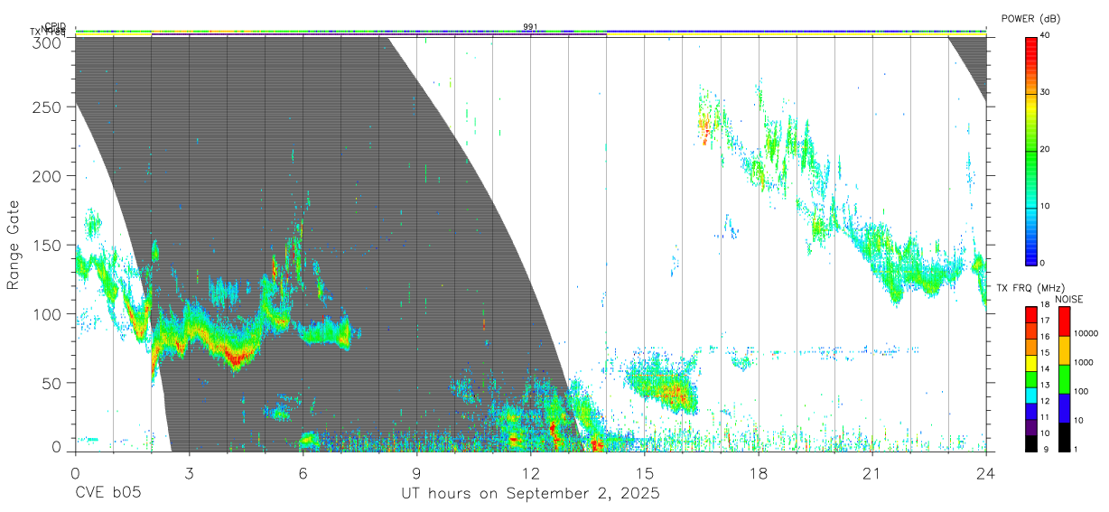This screenshot has height=512, width=1109.
Task: Click the 200 tick on Range Gate axis
Action: [48, 176]
